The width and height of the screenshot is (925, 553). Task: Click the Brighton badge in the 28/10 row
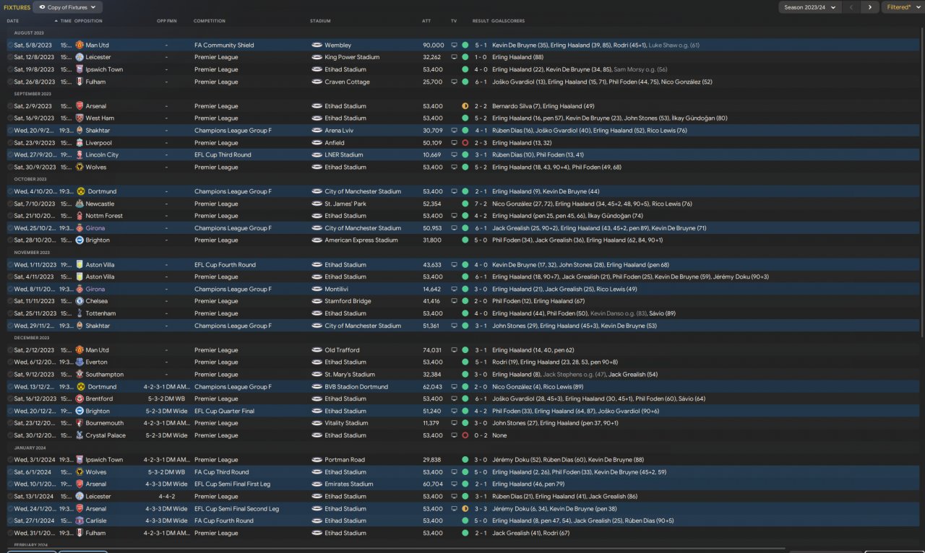pyautogui.click(x=79, y=240)
